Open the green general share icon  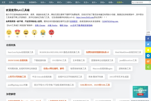148,67
